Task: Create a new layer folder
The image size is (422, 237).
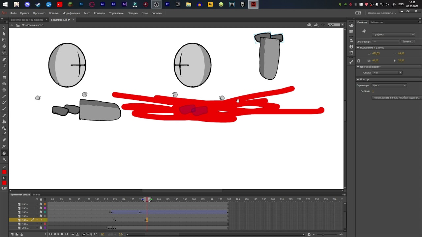Action: (17, 234)
